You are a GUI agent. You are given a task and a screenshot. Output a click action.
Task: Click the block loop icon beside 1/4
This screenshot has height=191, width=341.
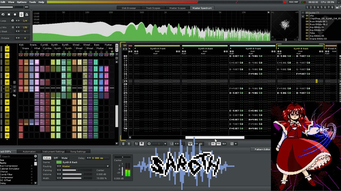13,21
